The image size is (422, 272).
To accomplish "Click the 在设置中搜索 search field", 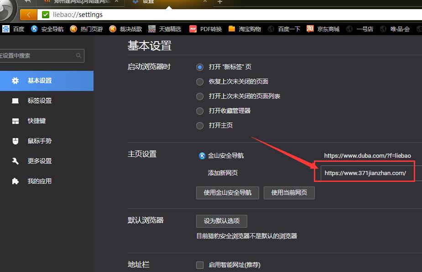I will click(x=42, y=55).
